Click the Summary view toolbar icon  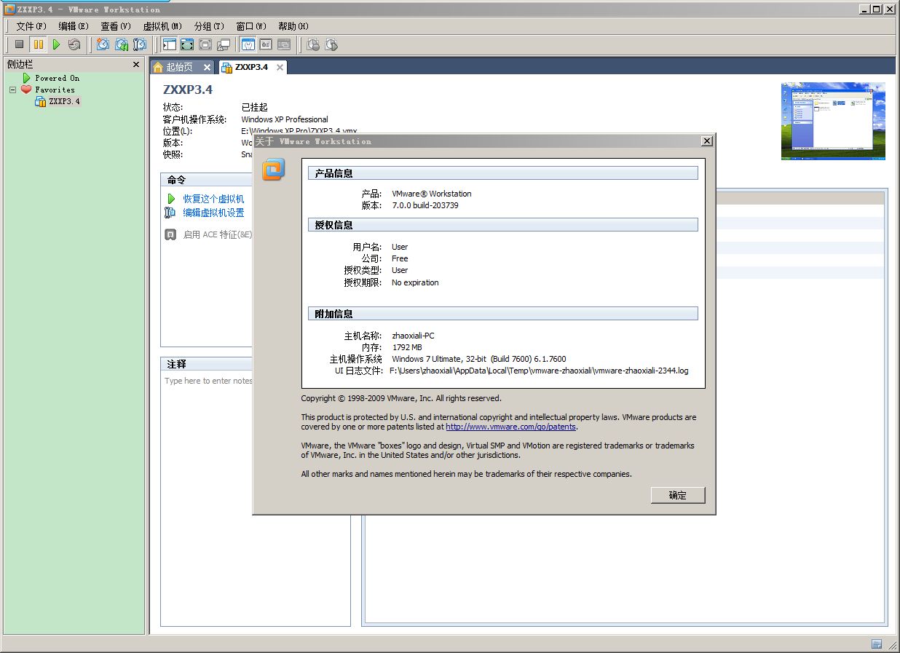248,44
